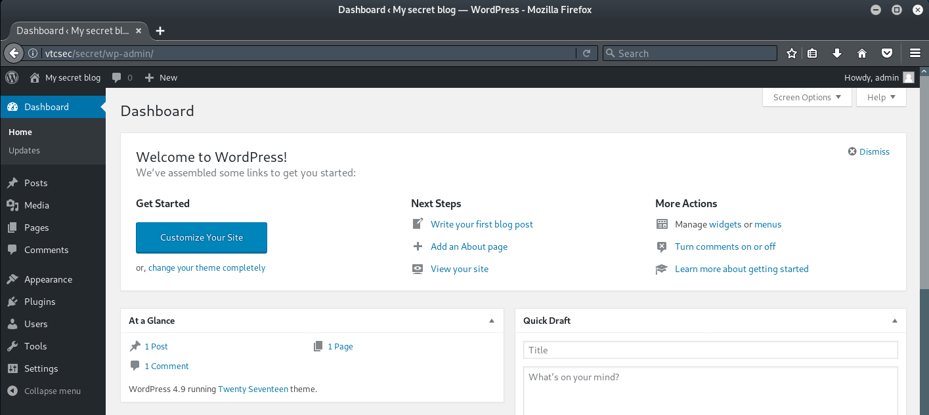Viewport: 929px width, 415px height.
Task: Dismiss the Welcome to WordPress panel
Action: 869,151
